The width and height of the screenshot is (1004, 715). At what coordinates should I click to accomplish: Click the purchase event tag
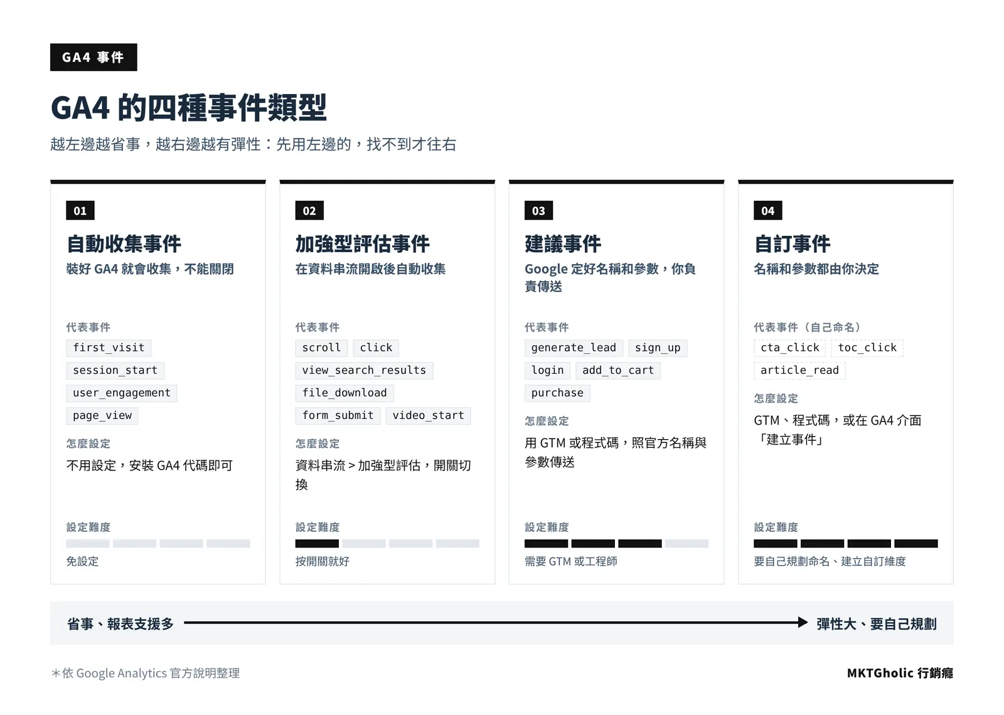(557, 393)
